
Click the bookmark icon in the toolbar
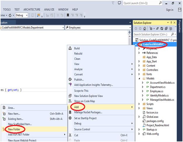68,15
